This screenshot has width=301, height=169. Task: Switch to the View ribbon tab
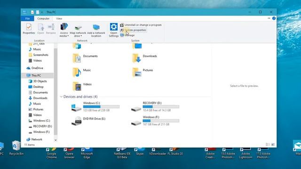click(59, 19)
